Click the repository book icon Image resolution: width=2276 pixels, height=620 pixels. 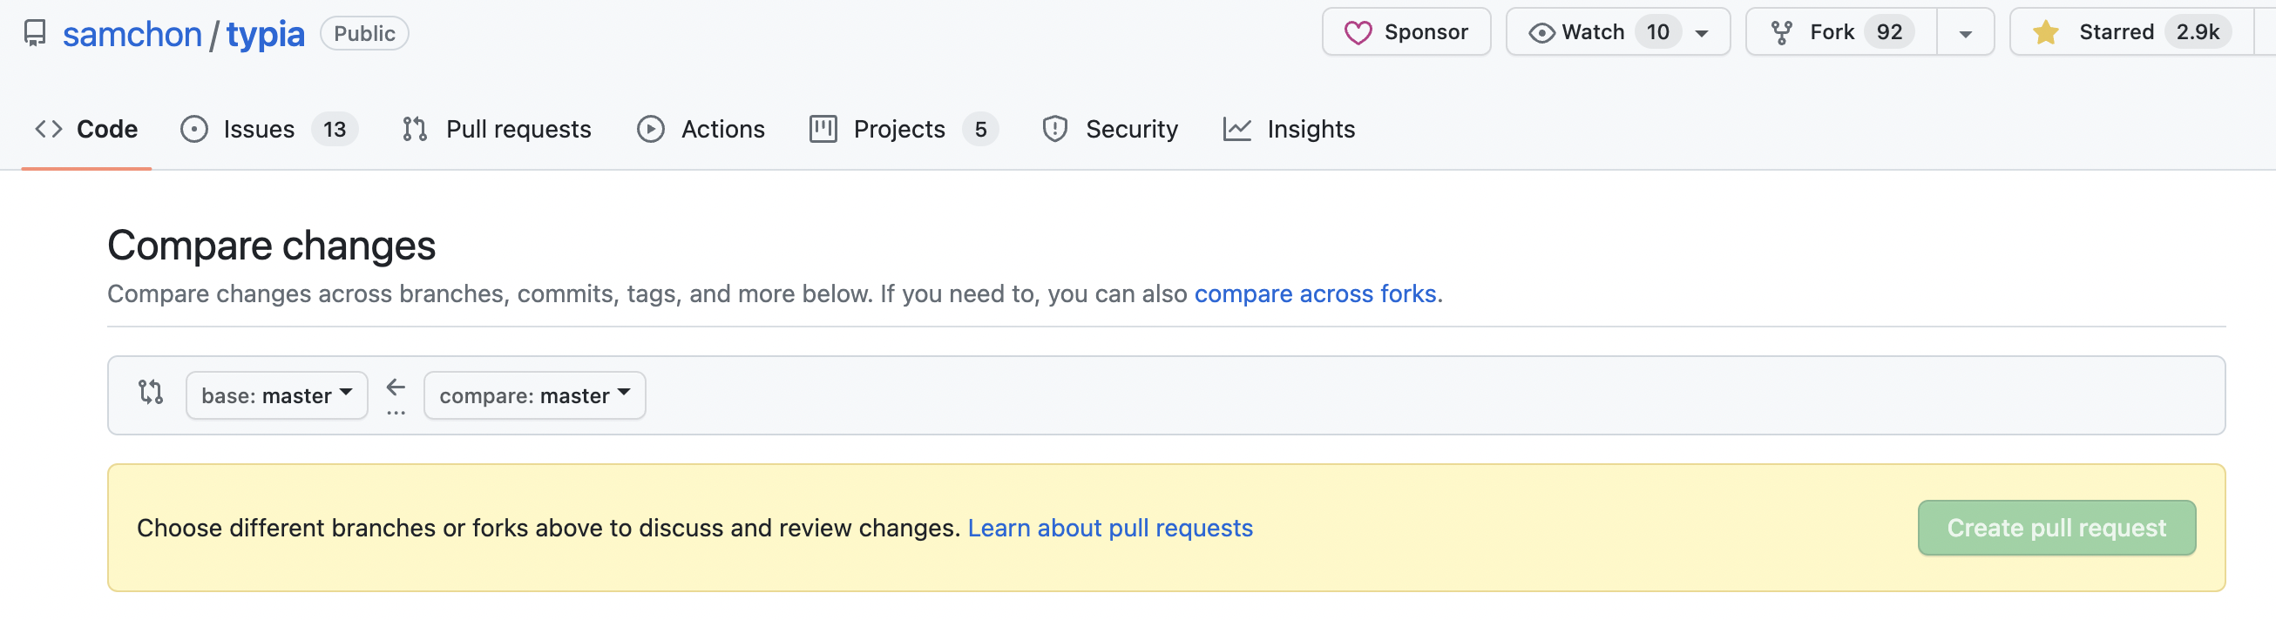(x=35, y=34)
